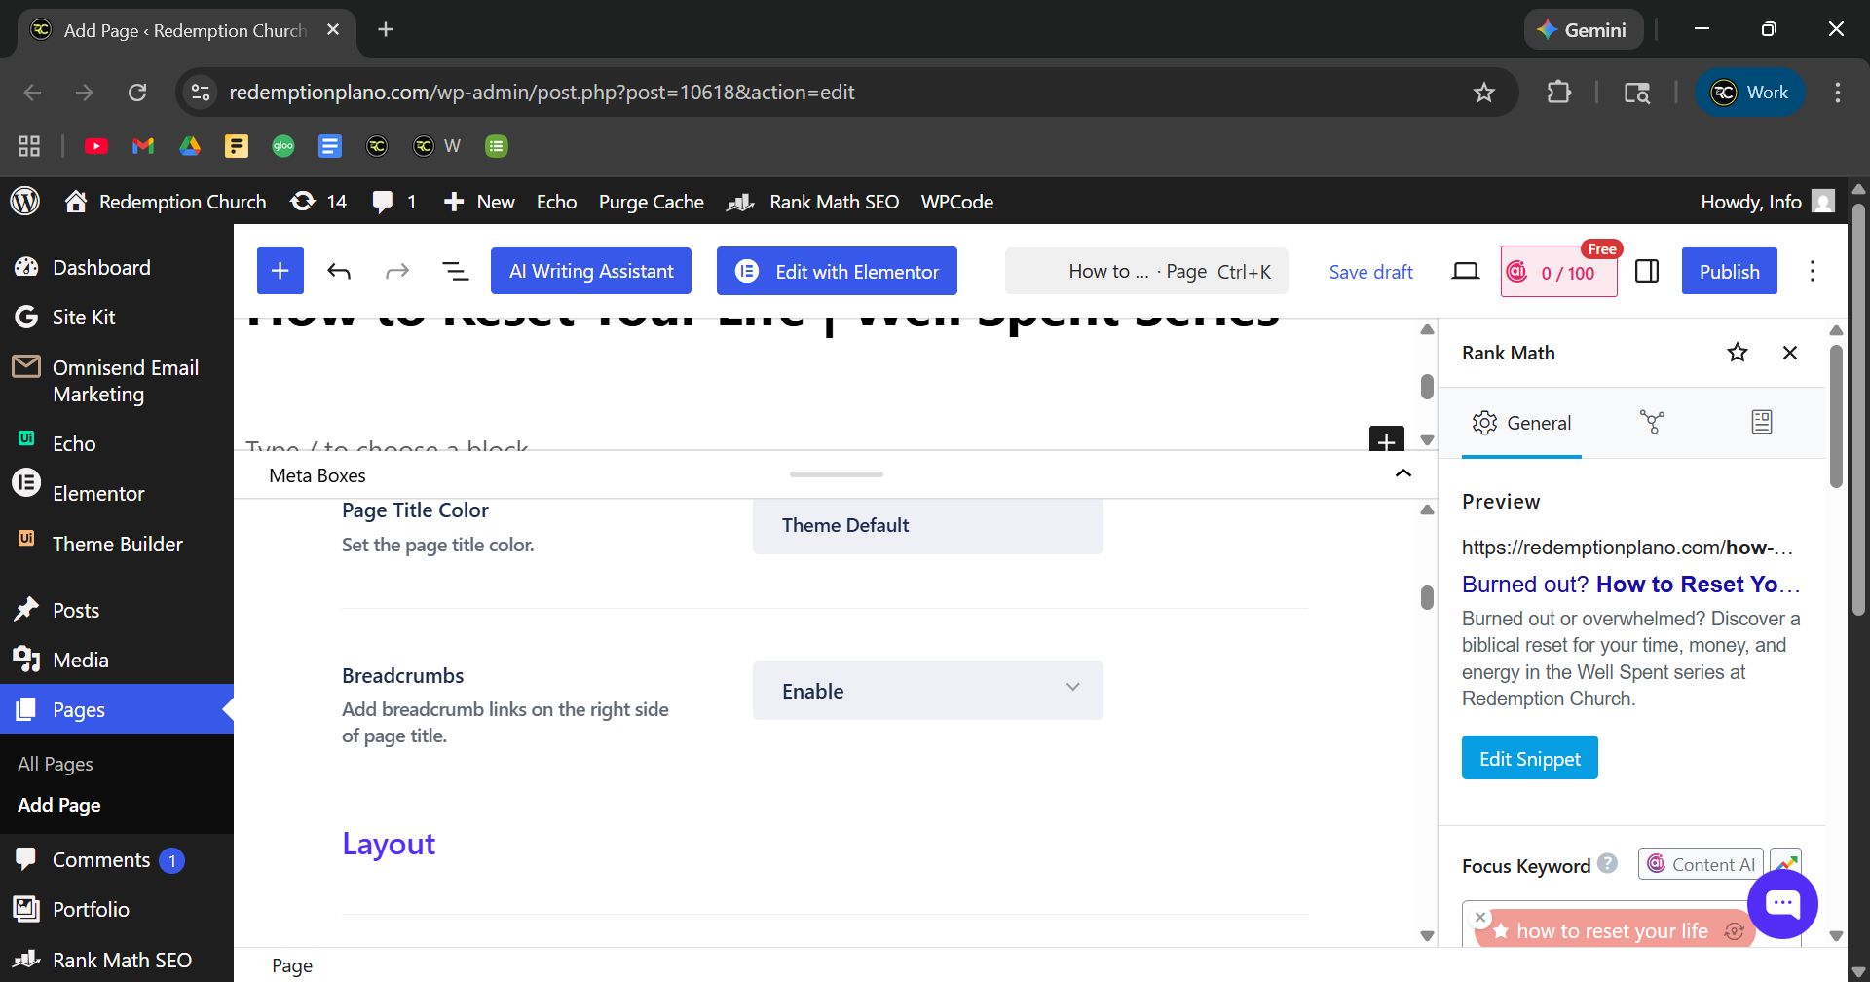Open the Page Title Color Theme Default selector
This screenshot has height=982, width=1870.
[927, 525]
